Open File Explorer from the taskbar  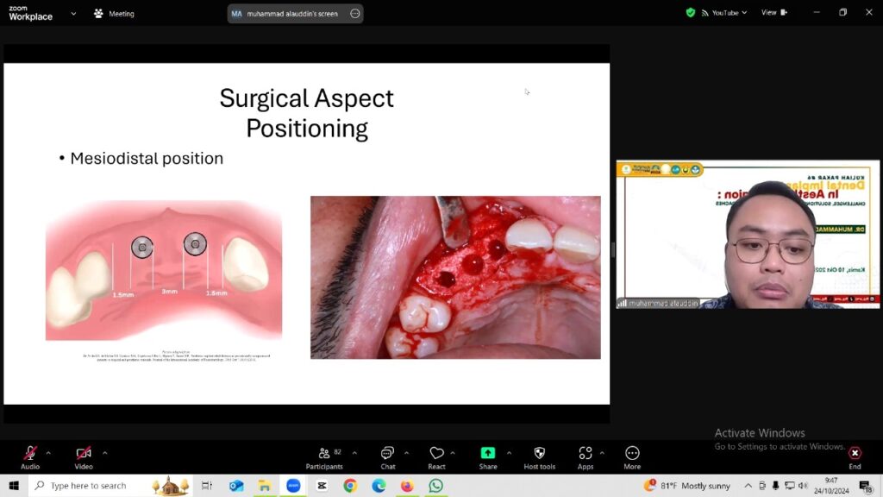[x=265, y=485]
